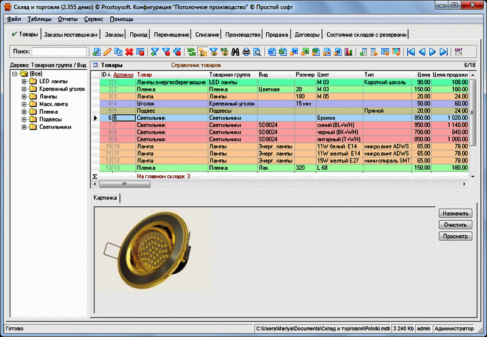Screen dimensions: 487x337
Task: Click the Товарная группа column header
Action: 230,75
